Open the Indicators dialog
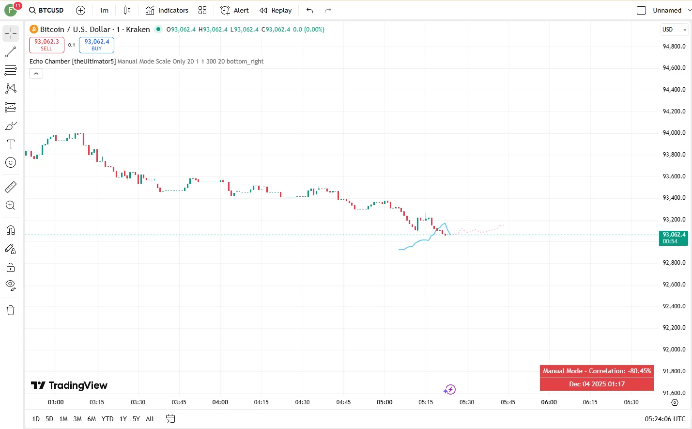 pyautogui.click(x=167, y=10)
